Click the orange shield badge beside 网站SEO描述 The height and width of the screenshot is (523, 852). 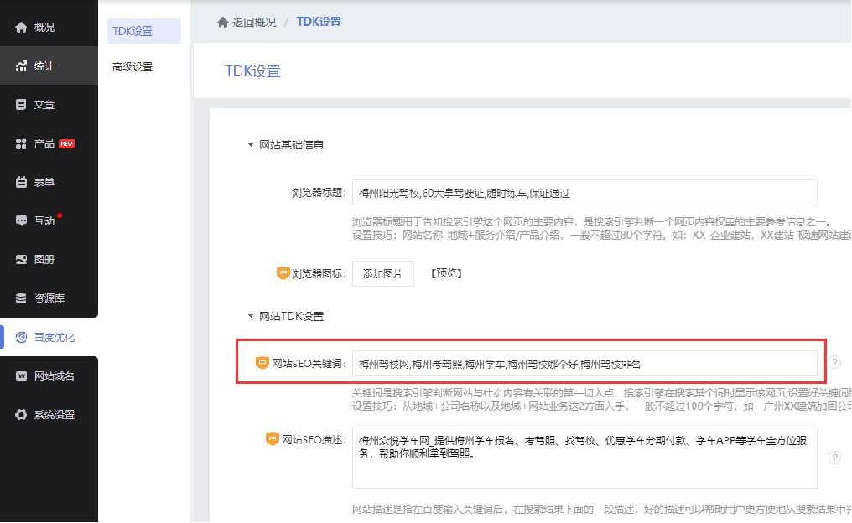coord(273,439)
